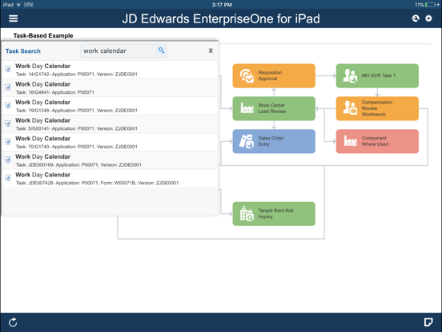Select the MH OVR Task 1 tile
The height and width of the screenshot is (332, 442).
pyautogui.click(x=377, y=75)
